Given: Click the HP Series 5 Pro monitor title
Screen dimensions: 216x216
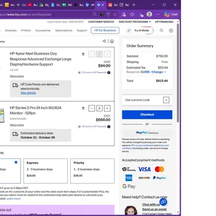Looking at the screenshot, I should coord(35,110).
